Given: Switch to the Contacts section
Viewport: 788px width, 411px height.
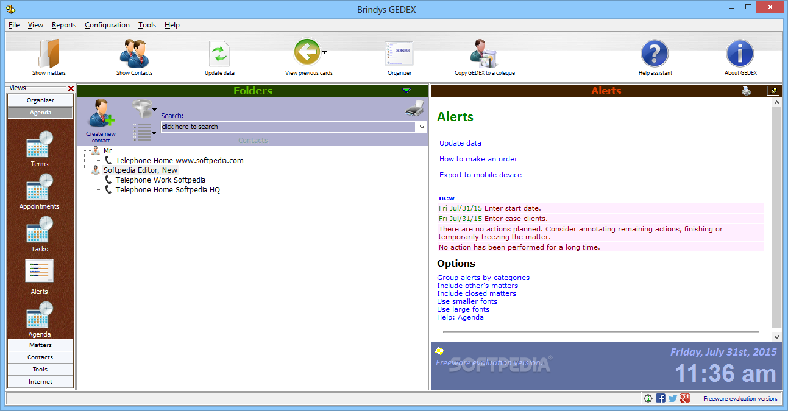Looking at the screenshot, I should [40, 357].
